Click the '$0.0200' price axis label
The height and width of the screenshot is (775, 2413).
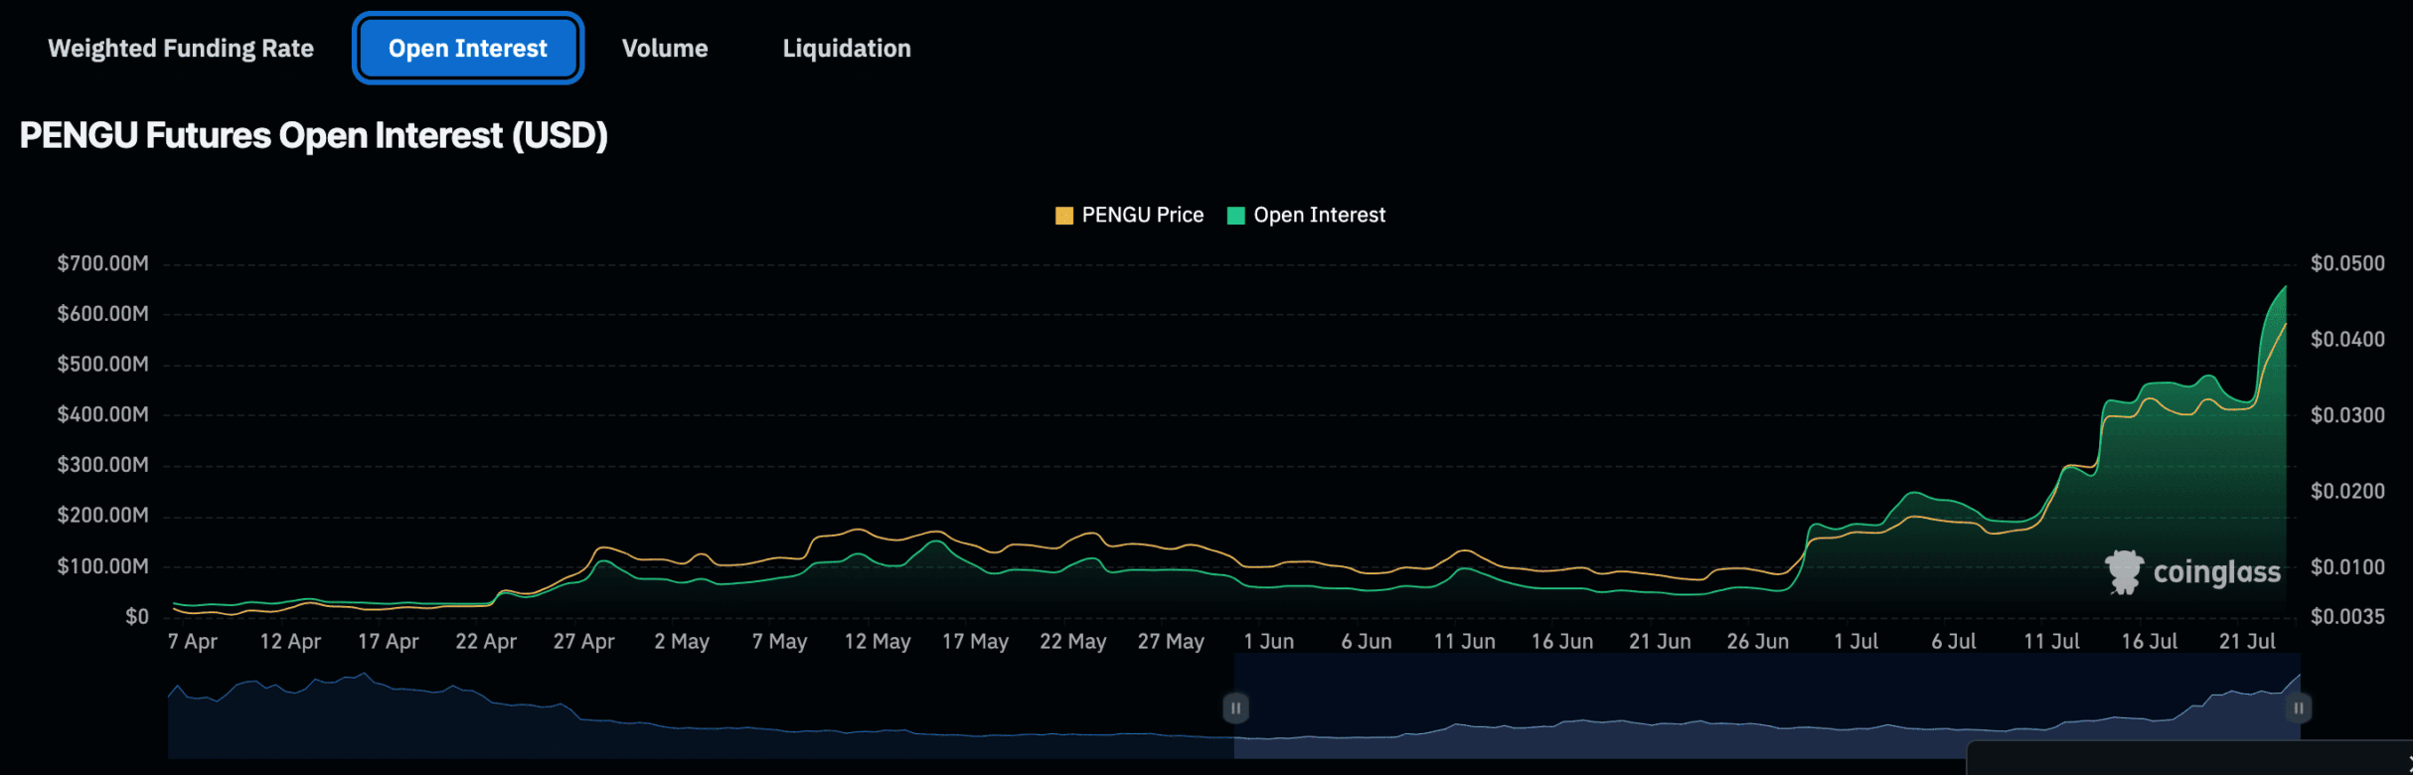click(x=2347, y=491)
